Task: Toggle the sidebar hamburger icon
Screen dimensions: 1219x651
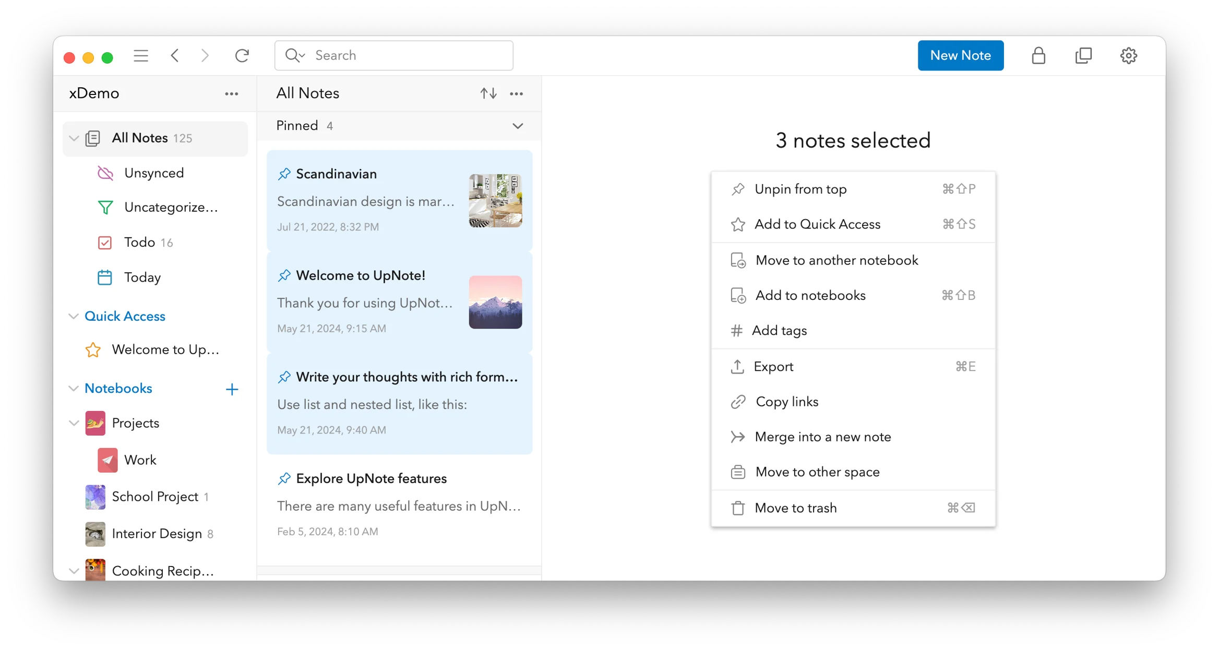Action: coord(141,55)
